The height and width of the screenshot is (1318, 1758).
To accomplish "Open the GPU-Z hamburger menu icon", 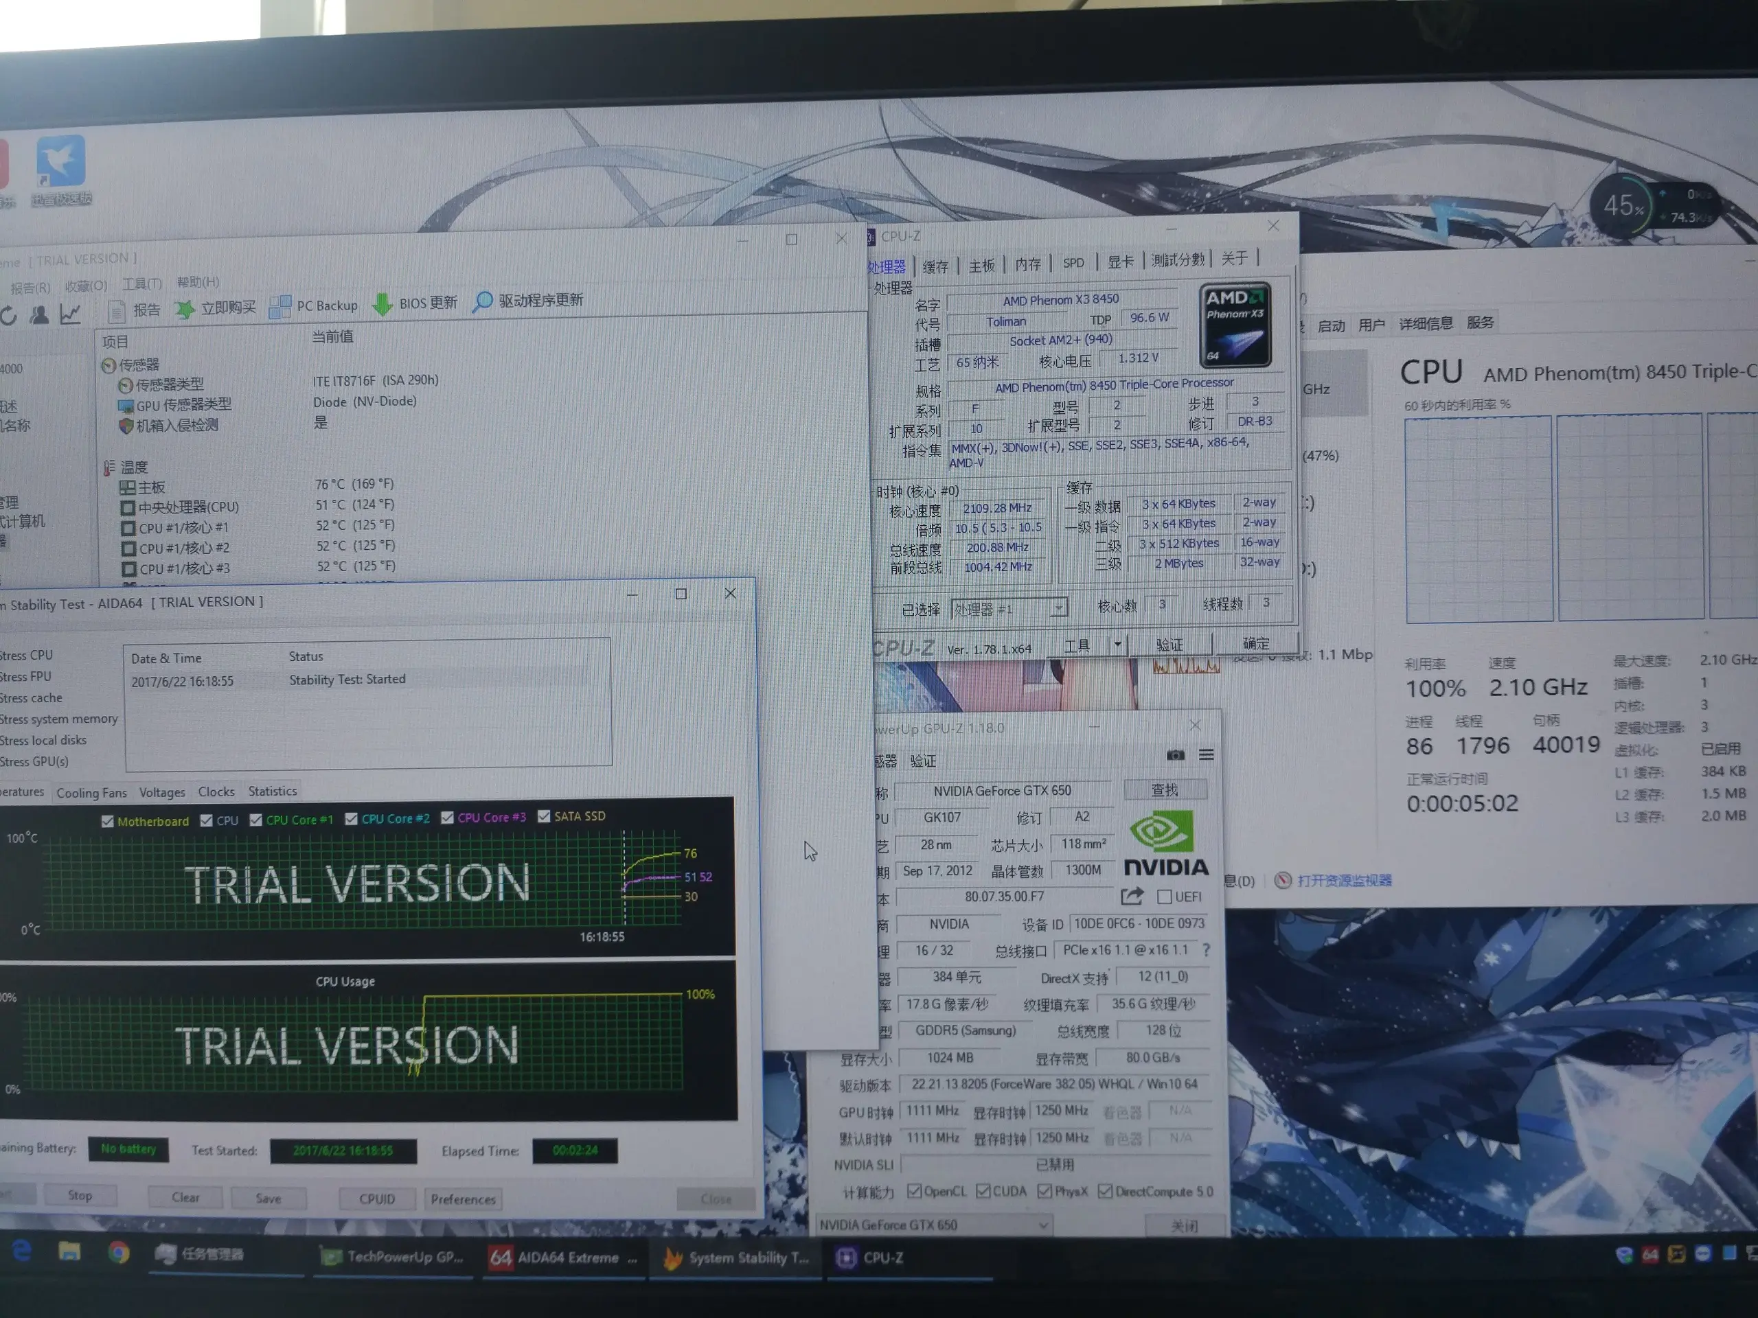I will click(1207, 754).
